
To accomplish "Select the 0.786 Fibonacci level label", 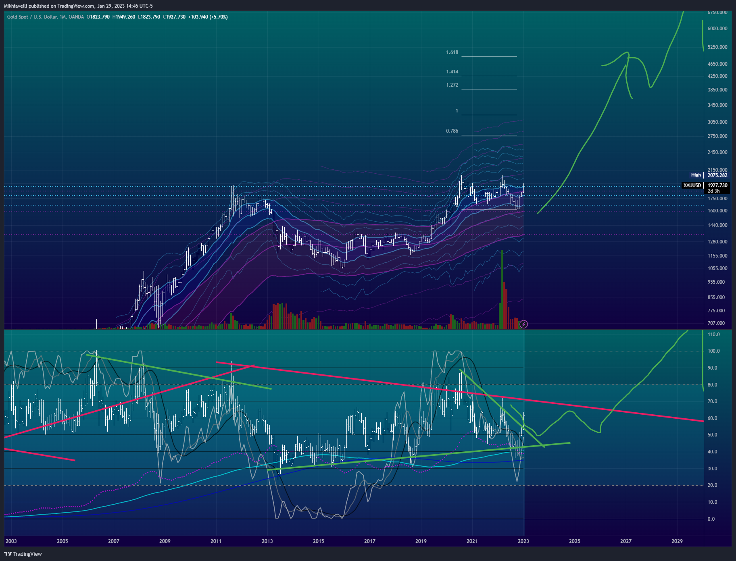I will coord(452,131).
